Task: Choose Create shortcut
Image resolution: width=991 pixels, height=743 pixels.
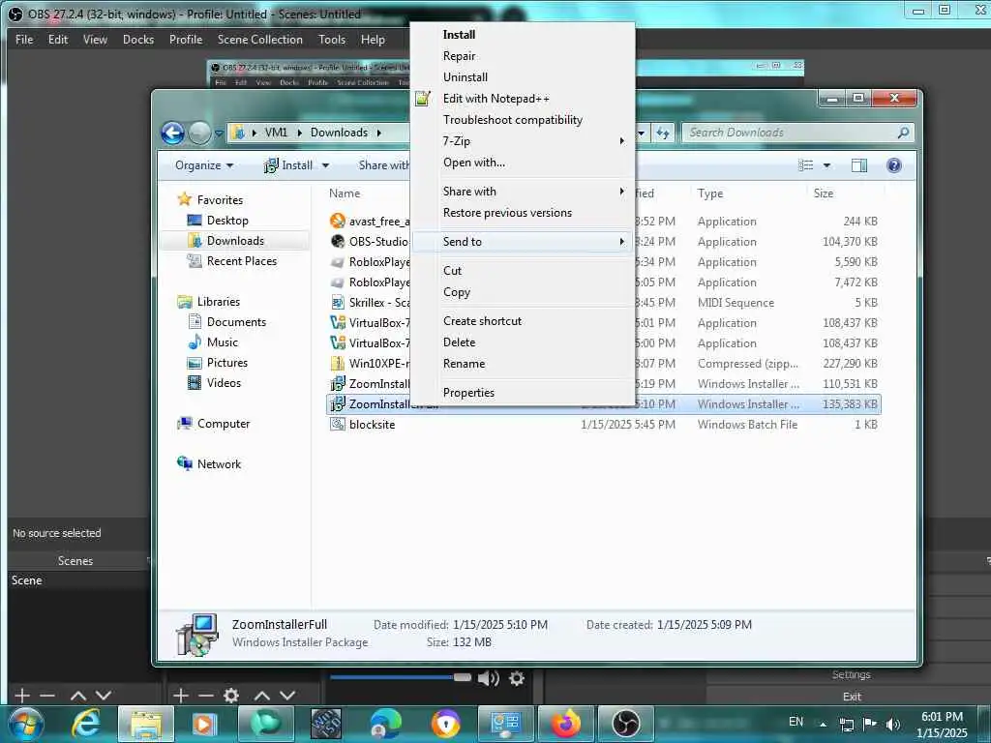Action: [482, 321]
